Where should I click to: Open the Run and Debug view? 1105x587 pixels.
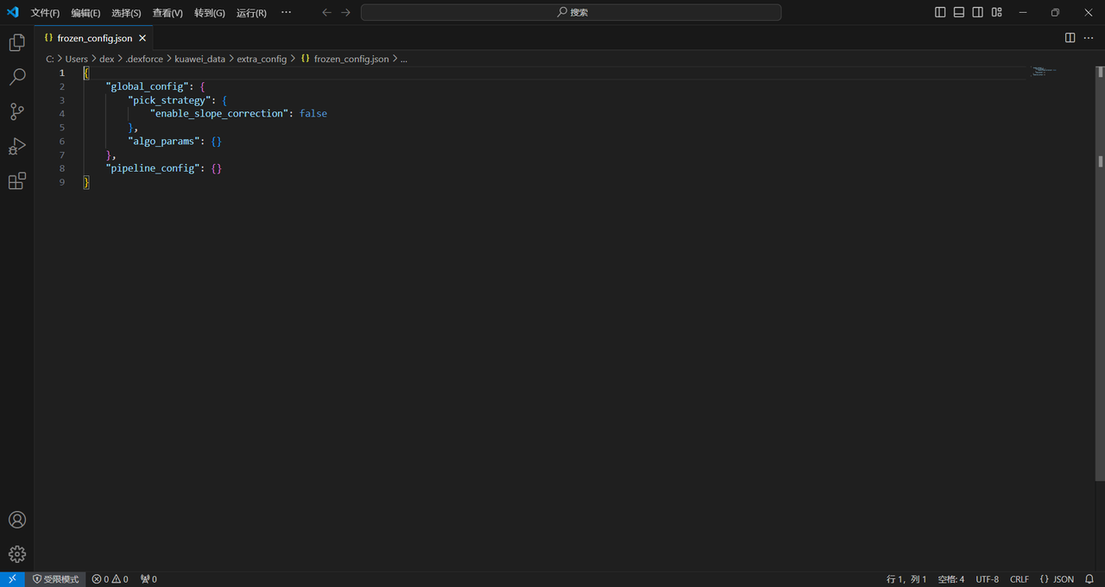(16, 146)
